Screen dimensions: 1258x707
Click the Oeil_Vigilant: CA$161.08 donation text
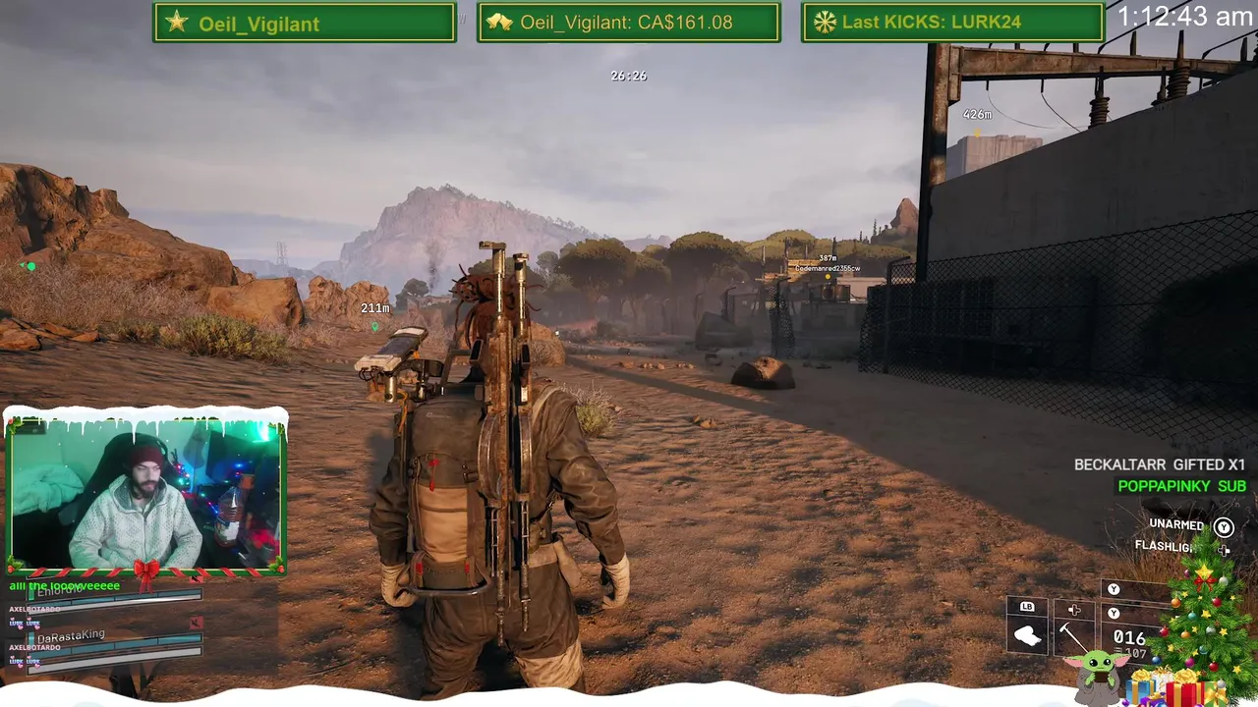[x=626, y=23]
